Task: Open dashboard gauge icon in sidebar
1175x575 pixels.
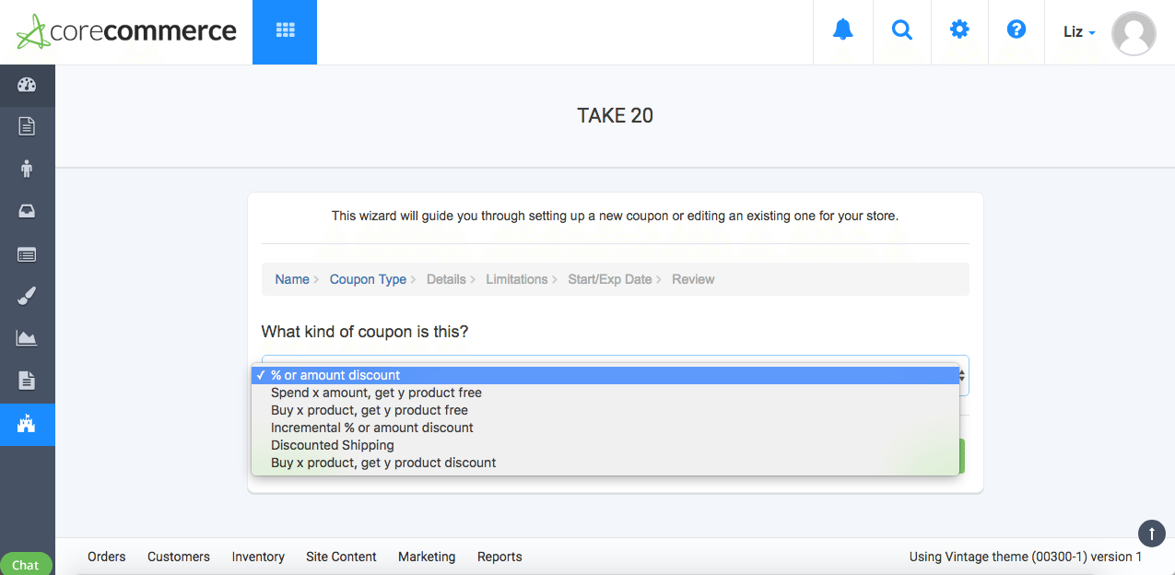Action: pyautogui.click(x=27, y=86)
